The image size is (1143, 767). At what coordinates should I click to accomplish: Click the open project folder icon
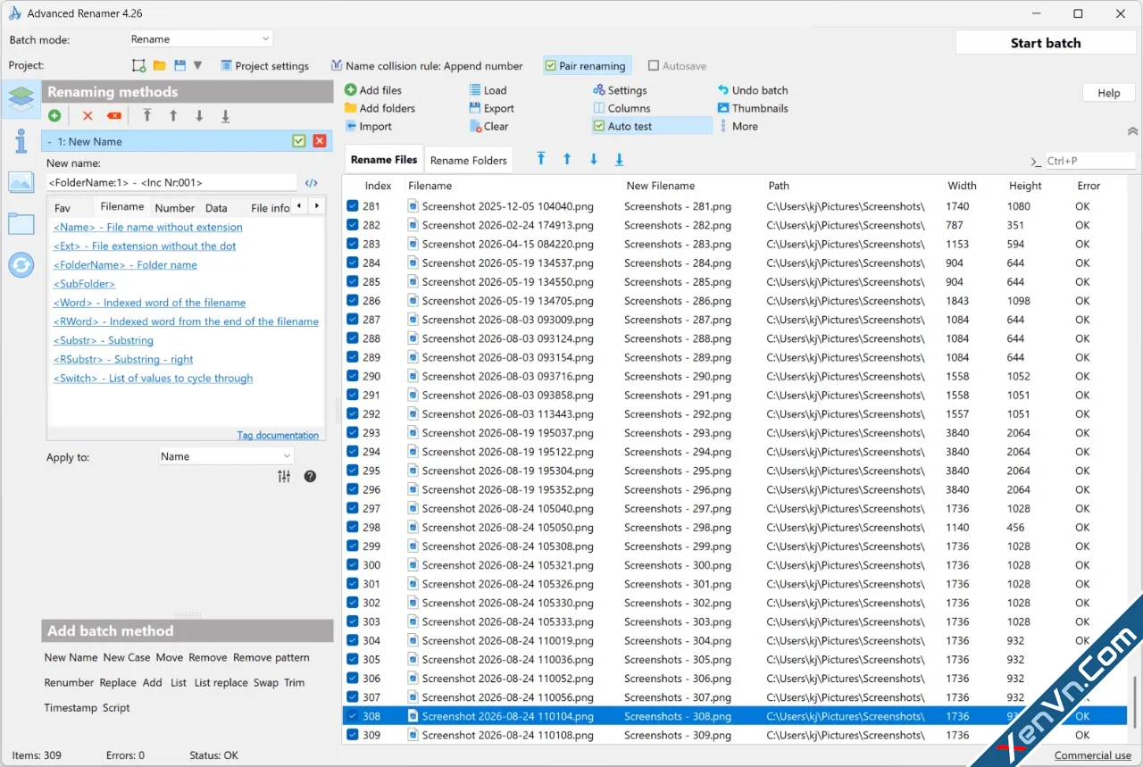[159, 65]
